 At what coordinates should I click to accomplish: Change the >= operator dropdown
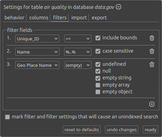point(78,39)
